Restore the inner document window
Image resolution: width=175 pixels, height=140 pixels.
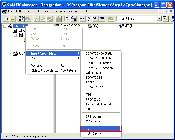pos(166,11)
